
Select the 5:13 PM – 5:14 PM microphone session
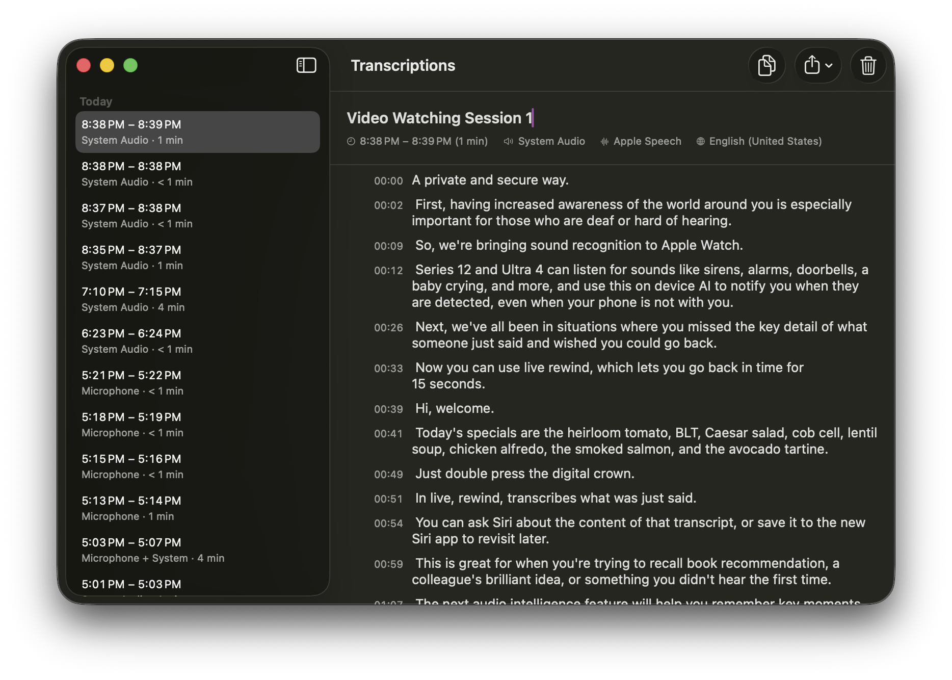[198, 508]
